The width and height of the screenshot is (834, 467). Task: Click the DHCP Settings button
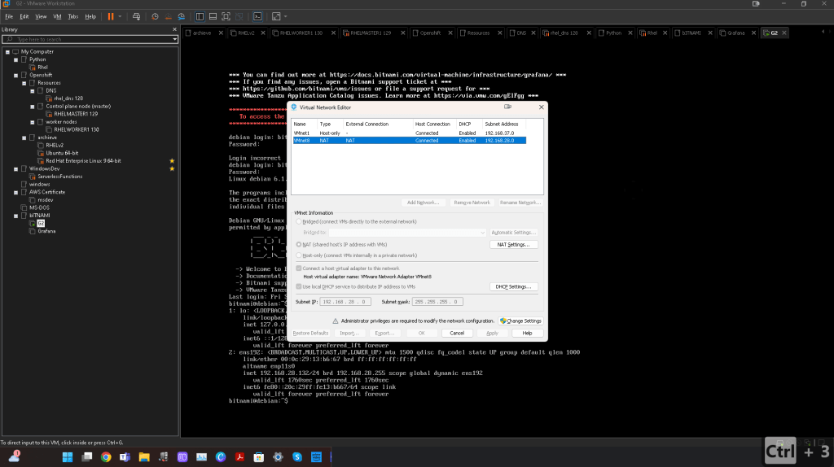tap(513, 286)
